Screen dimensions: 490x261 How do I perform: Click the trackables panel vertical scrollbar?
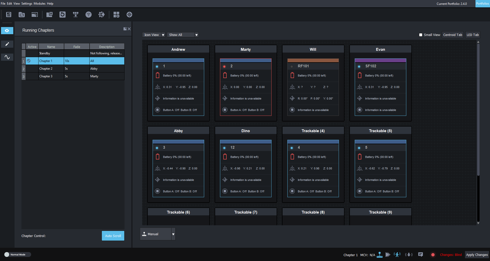pos(478,110)
